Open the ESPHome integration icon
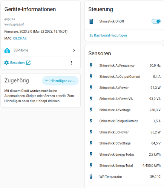This screenshot has width=164, height=188. click(x=7, y=50)
